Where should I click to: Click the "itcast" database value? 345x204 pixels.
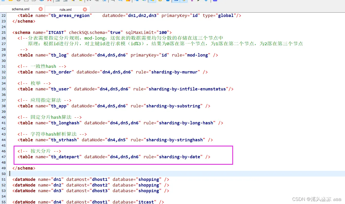click(146, 202)
